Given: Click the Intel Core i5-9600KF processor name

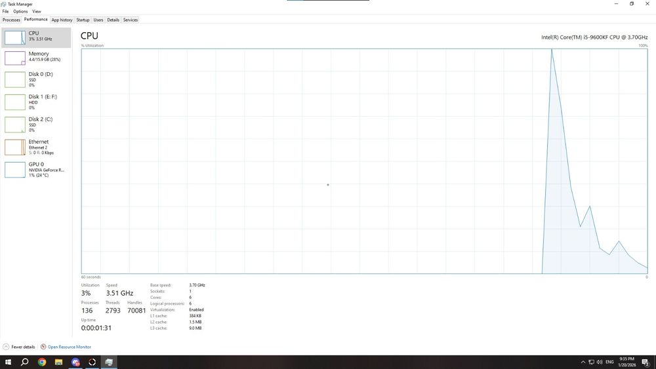Looking at the screenshot, I should (594, 37).
